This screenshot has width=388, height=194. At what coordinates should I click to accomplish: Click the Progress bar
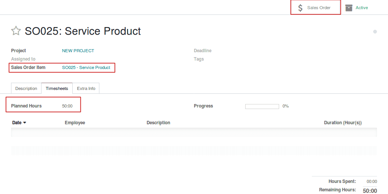click(262, 106)
